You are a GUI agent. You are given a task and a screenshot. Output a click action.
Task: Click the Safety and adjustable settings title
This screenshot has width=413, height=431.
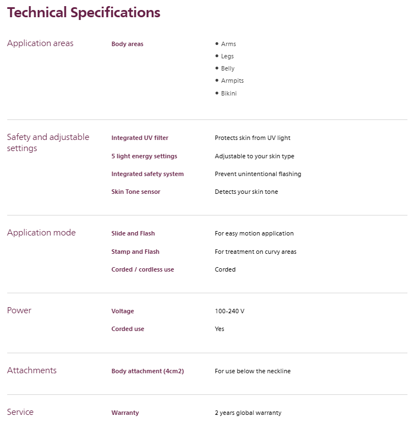(x=48, y=143)
